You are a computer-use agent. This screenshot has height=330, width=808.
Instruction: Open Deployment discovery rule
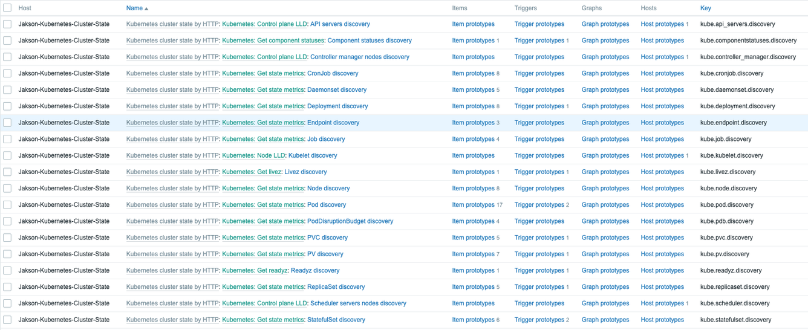point(337,106)
